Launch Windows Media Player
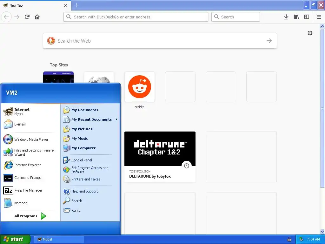Viewport: 325px width, 244px height. [x=30, y=139]
